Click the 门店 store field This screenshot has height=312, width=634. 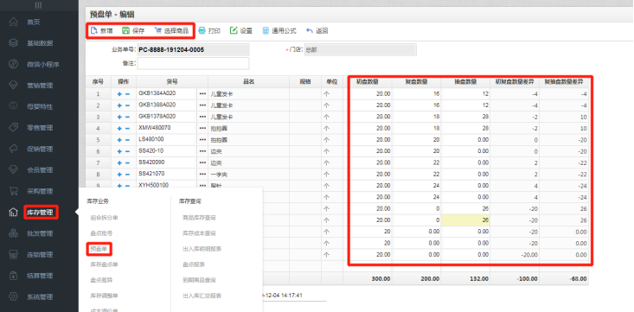coord(361,50)
